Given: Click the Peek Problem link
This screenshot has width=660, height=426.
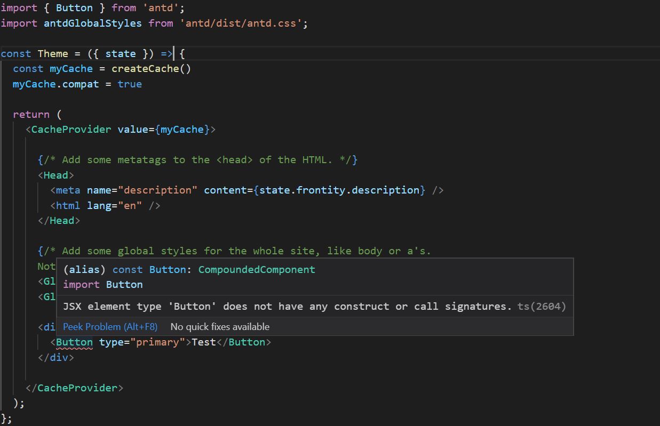Looking at the screenshot, I should point(110,326).
